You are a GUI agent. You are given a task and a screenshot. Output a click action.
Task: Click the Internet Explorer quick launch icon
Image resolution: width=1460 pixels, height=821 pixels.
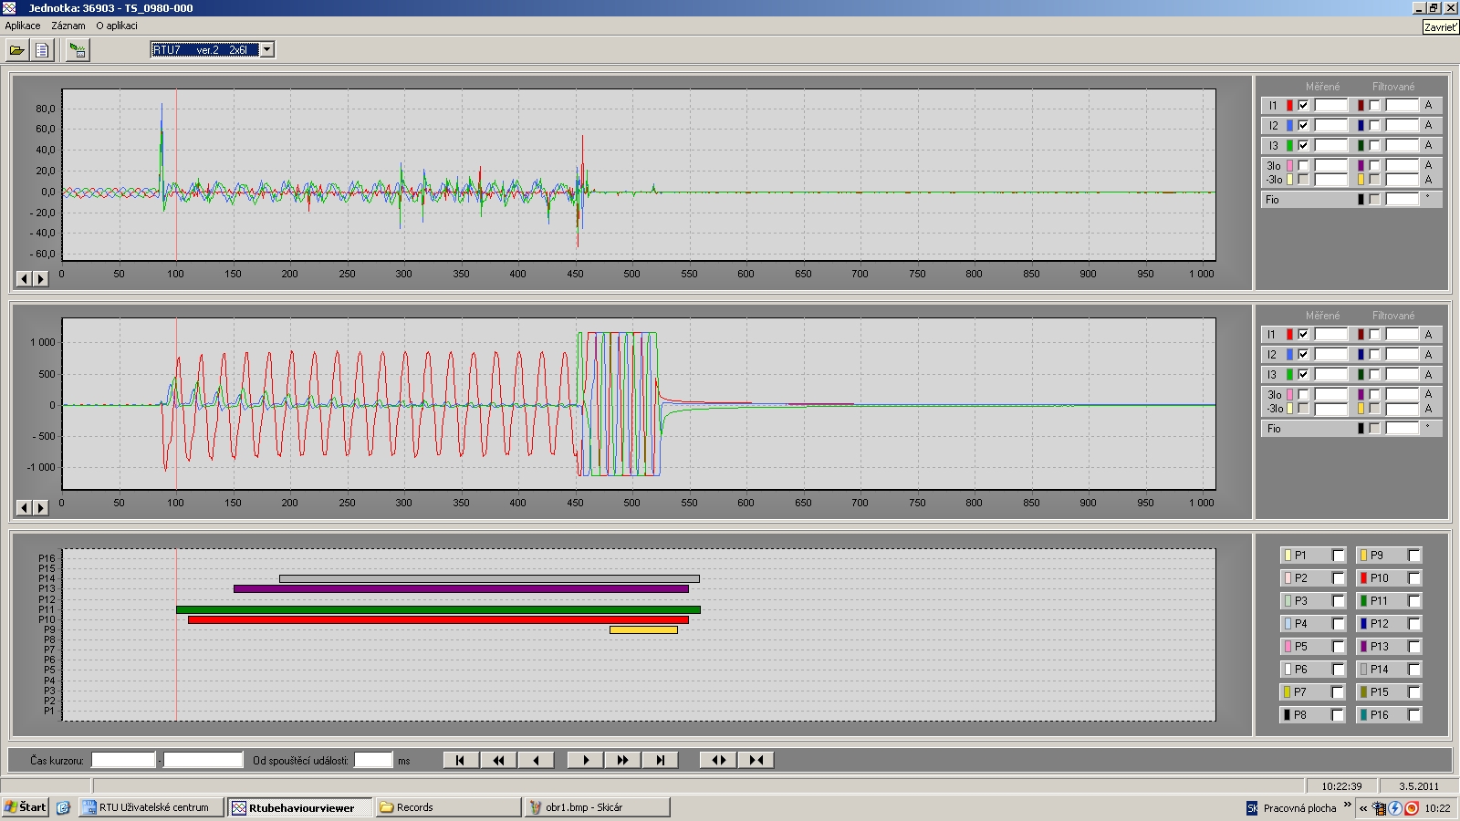[x=63, y=807]
